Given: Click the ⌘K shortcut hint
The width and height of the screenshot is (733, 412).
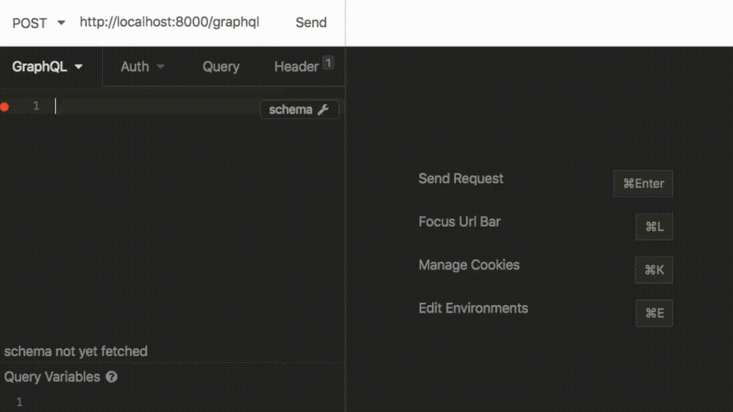Looking at the screenshot, I should [654, 270].
